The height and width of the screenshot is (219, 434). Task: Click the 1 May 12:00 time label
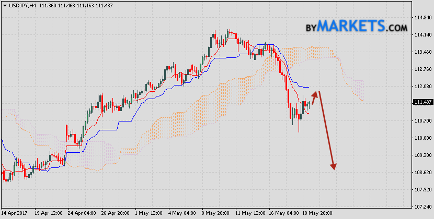point(150,213)
